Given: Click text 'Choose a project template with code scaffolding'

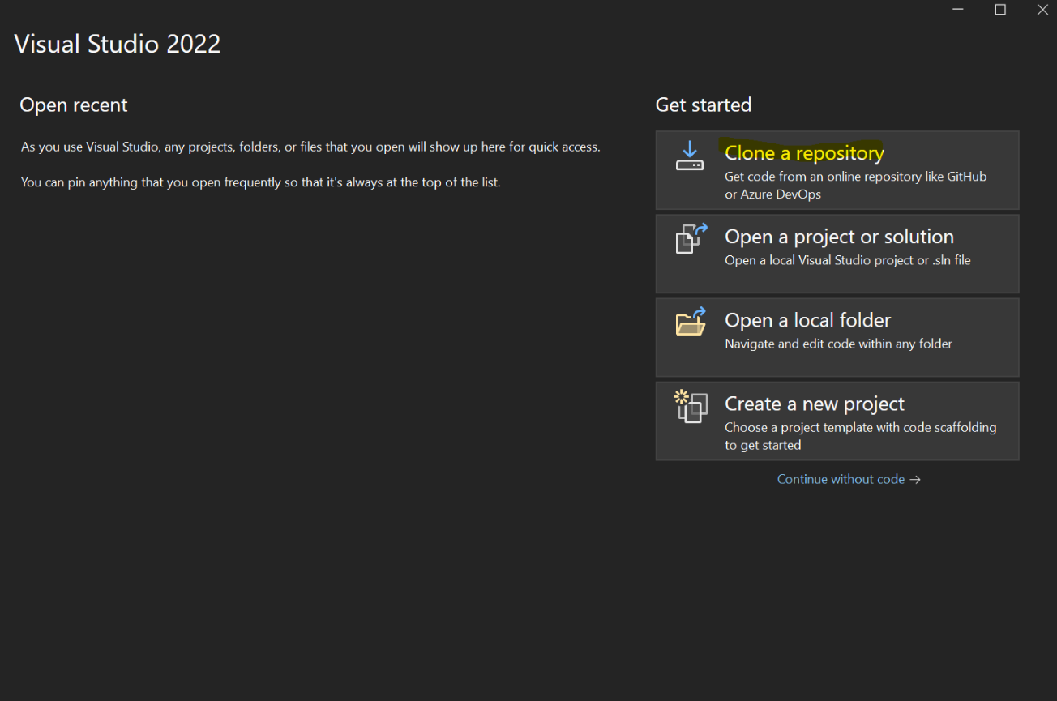Looking at the screenshot, I should [860, 427].
